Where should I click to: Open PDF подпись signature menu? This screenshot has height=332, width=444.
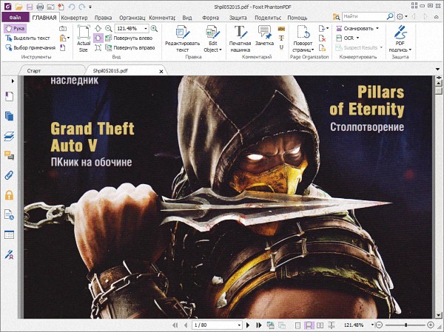400,38
